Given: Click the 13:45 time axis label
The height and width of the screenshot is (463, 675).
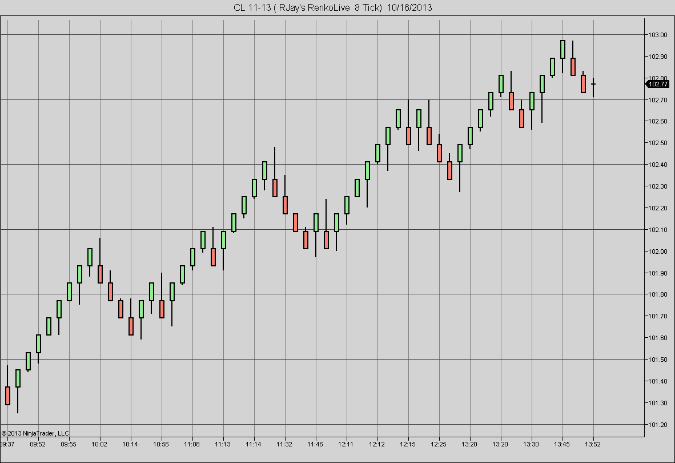Looking at the screenshot, I should [562, 444].
